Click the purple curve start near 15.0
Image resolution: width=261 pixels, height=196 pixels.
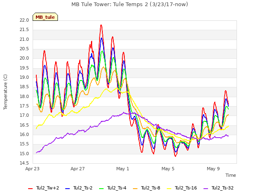pos(36,153)
